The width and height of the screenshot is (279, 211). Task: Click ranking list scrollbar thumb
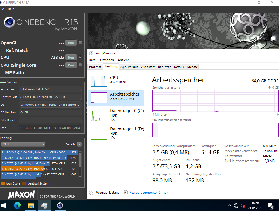pos(80,160)
